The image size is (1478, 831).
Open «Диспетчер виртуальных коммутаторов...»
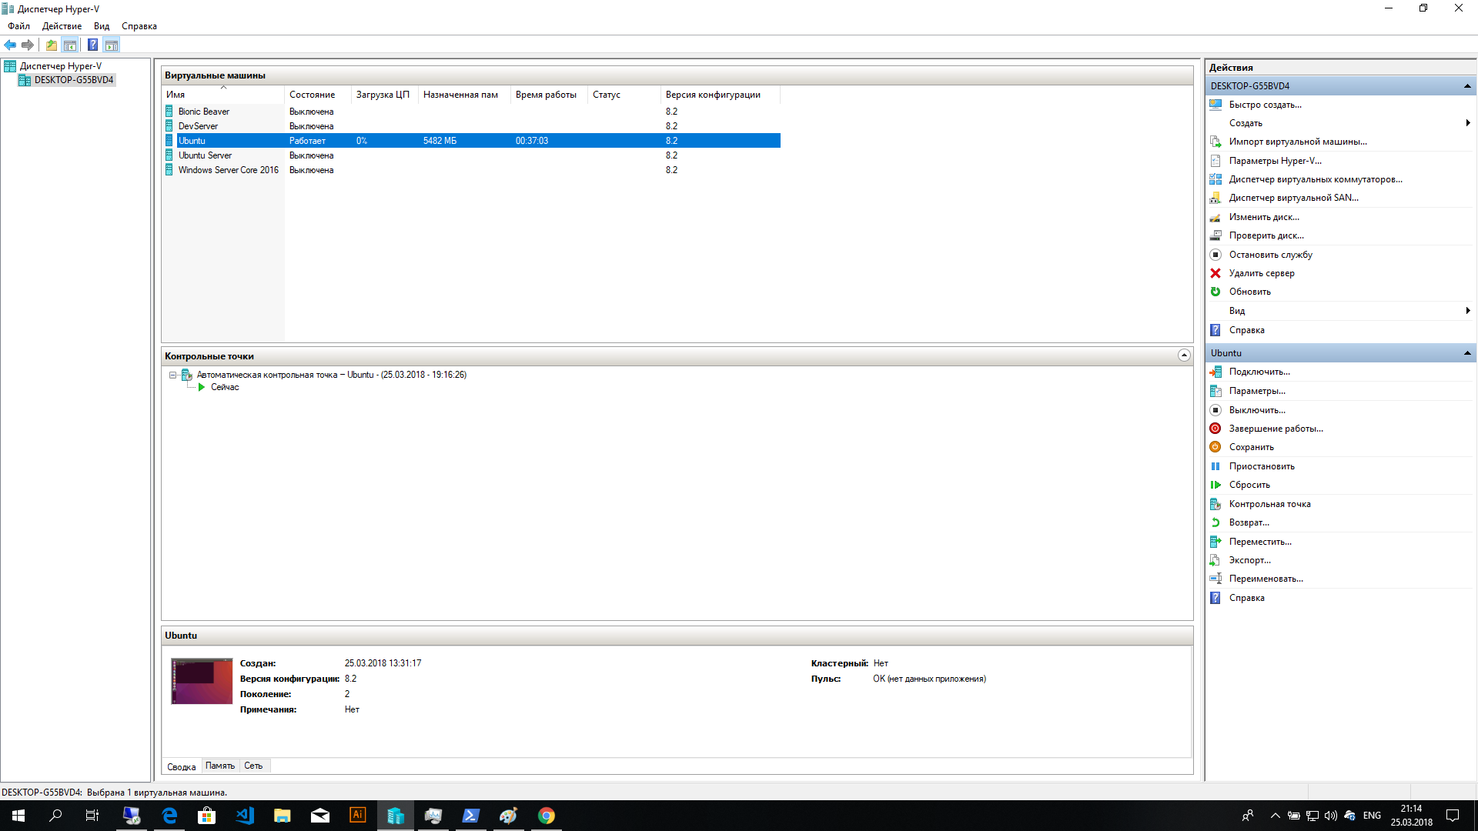coord(1316,179)
